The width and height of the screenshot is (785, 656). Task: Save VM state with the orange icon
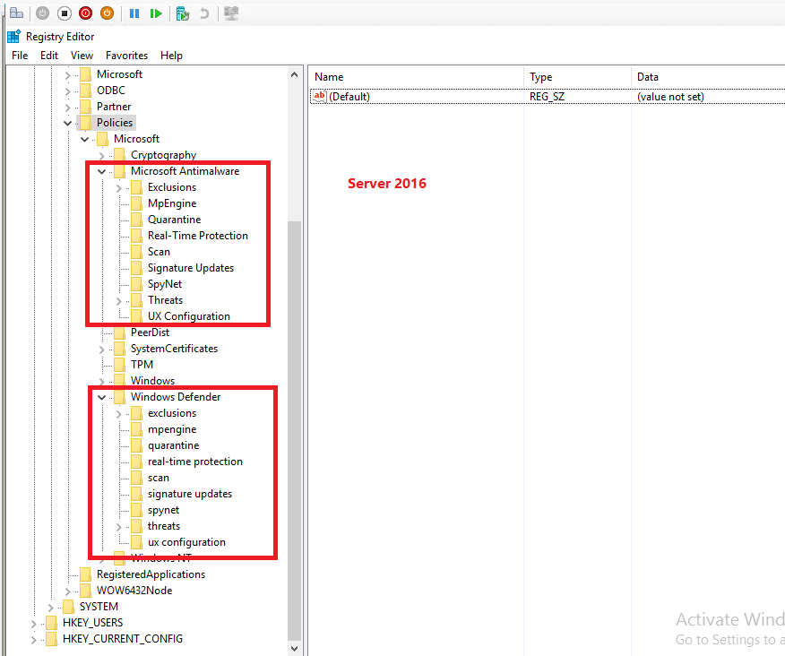(x=108, y=13)
